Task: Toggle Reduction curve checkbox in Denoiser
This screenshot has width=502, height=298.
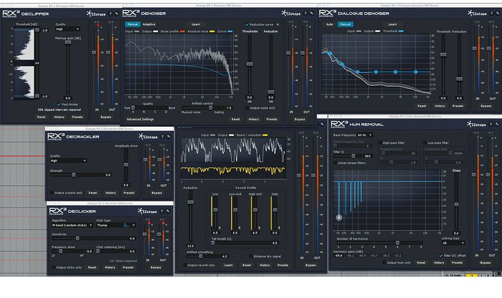Action: tap(247, 24)
